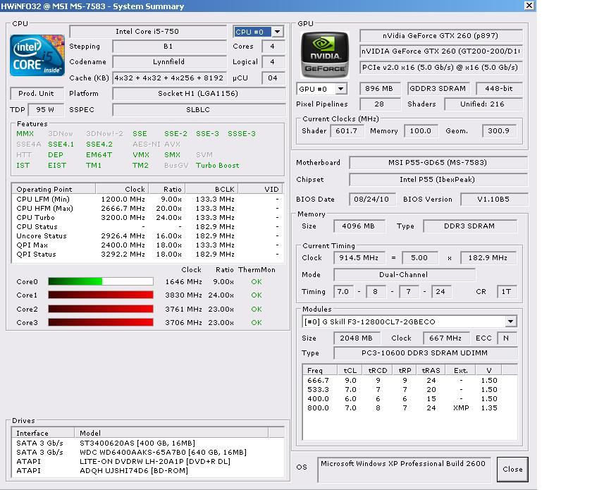
Task: Select the LITE-ON DVDRW drive row
Action: (147, 461)
